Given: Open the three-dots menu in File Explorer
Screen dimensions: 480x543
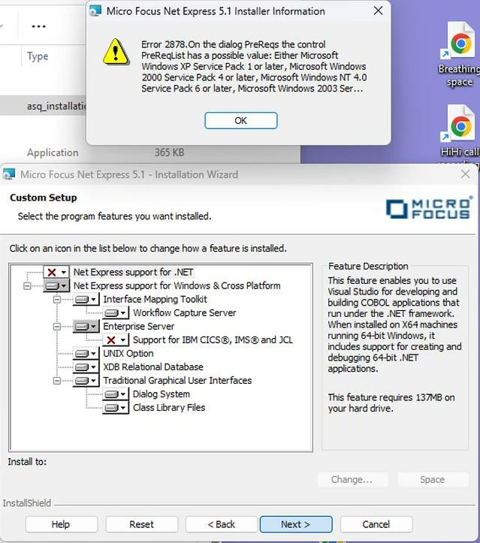Looking at the screenshot, I should tap(38, 26).
